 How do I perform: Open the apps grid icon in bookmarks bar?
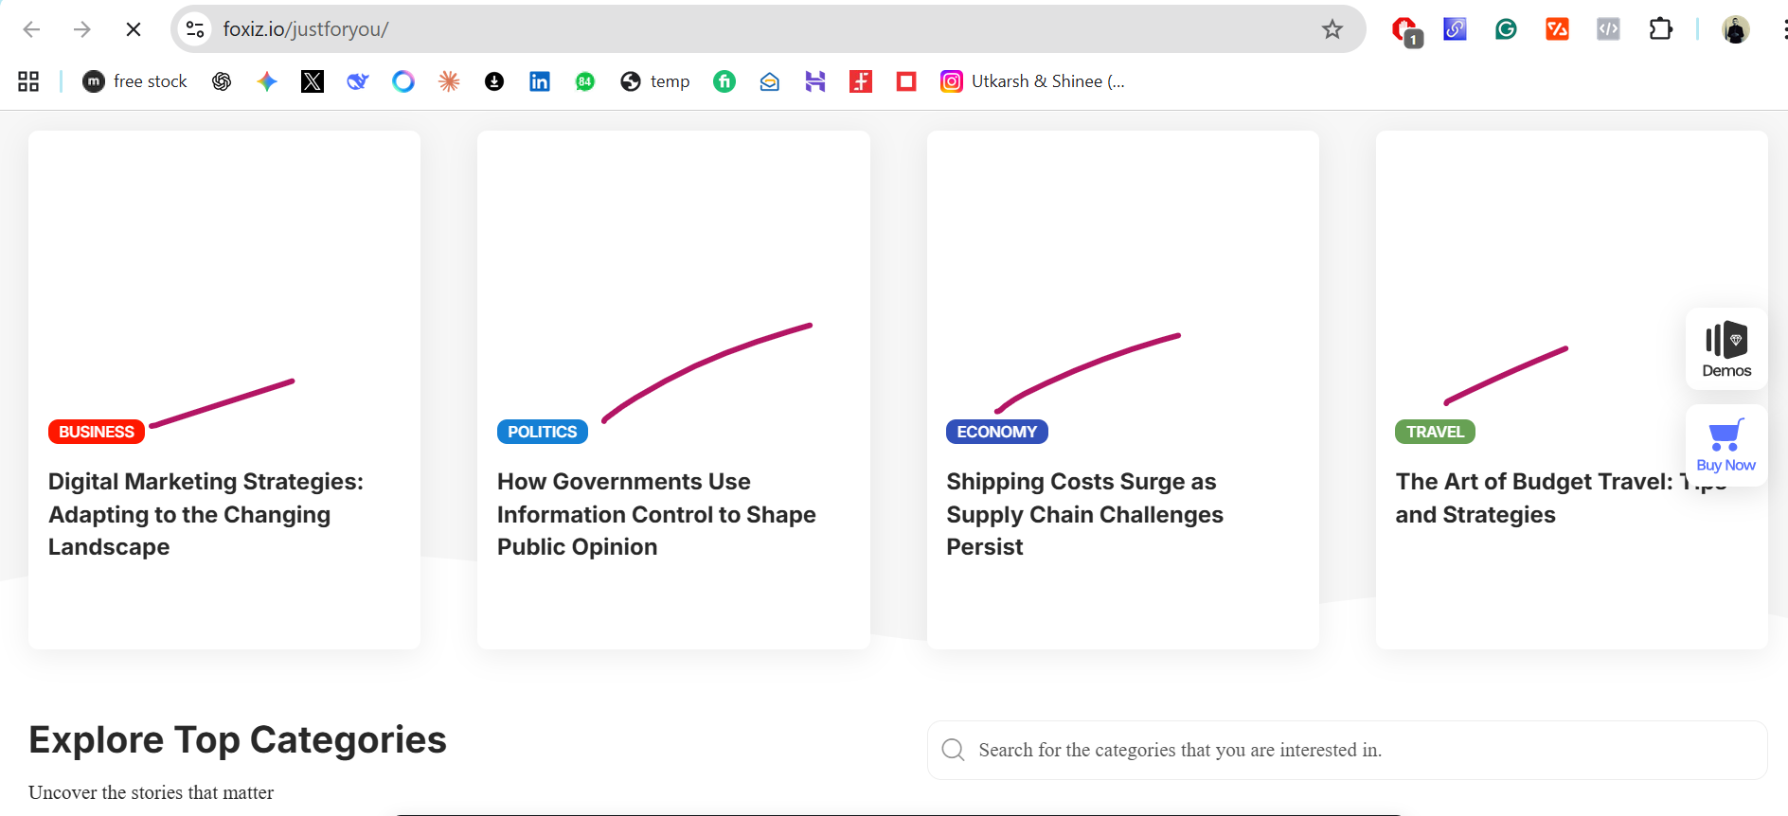point(28,81)
